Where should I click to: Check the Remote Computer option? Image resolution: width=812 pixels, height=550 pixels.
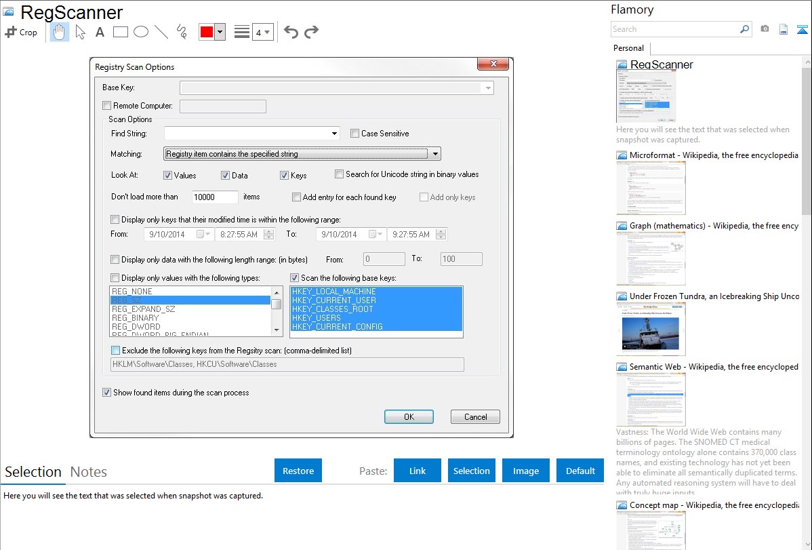point(106,106)
